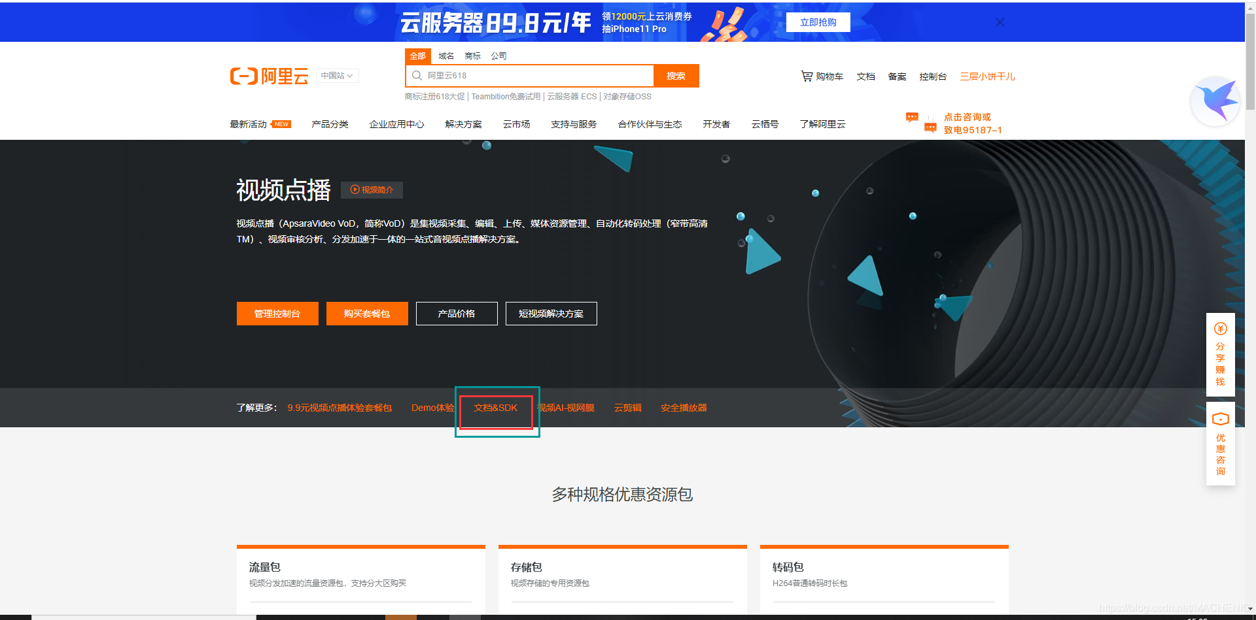1256x620 pixels.
Task: Open 备案 in the top bar
Action: [x=897, y=76]
